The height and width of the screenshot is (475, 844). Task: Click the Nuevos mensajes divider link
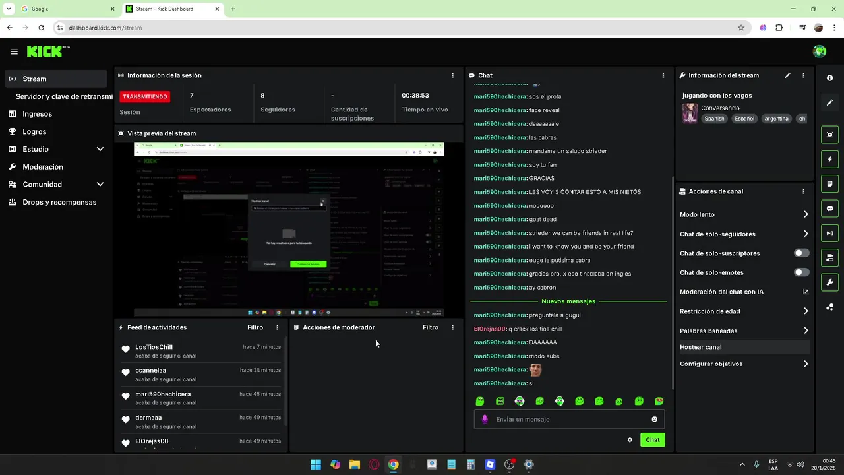pyautogui.click(x=568, y=301)
